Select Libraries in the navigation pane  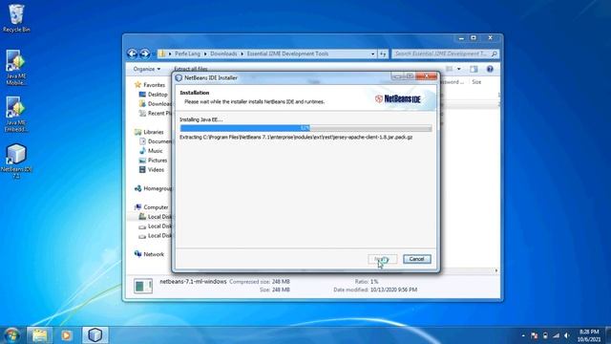tap(153, 132)
